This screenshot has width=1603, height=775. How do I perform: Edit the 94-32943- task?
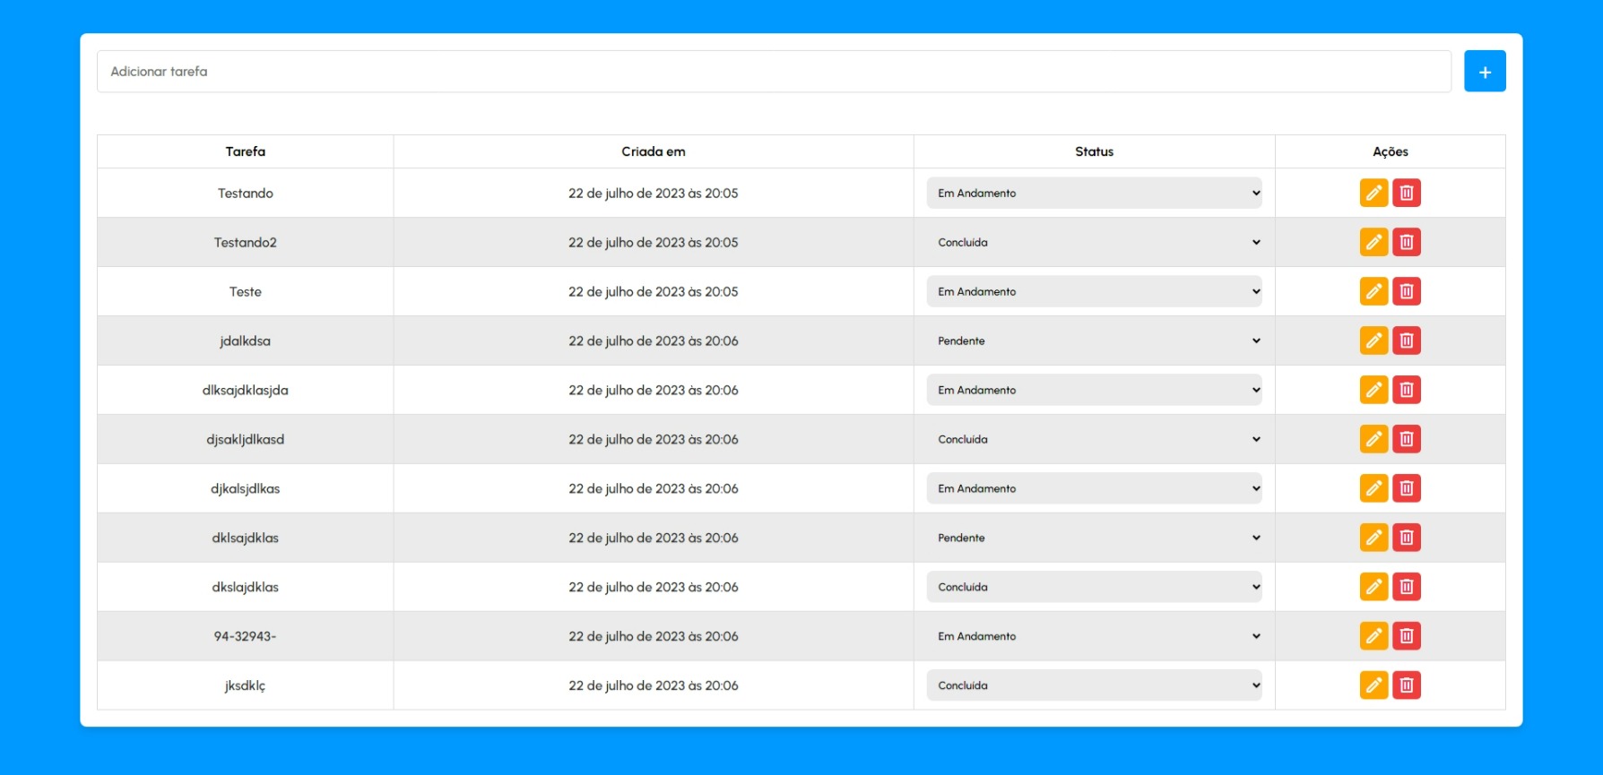tap(1373, 636)
